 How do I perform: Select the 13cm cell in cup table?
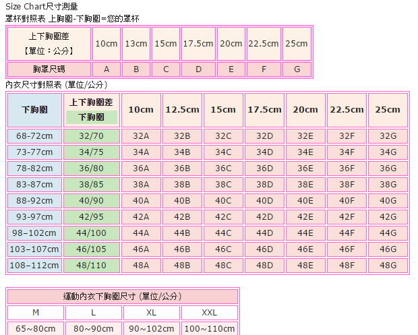click(136, 44)
